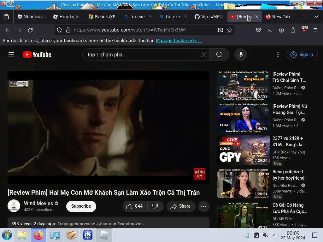The width and height of the screenshot is (323, 242).
Task: Switch to the Windows tab
Action: tap(32, 17)
